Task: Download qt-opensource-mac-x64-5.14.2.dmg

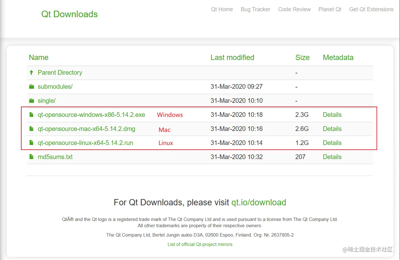Action: [x=87, y=129]
